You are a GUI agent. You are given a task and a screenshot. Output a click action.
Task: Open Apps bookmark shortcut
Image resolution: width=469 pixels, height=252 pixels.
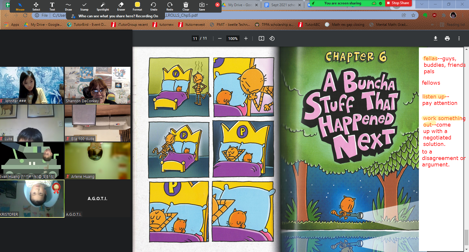(12, 25)
